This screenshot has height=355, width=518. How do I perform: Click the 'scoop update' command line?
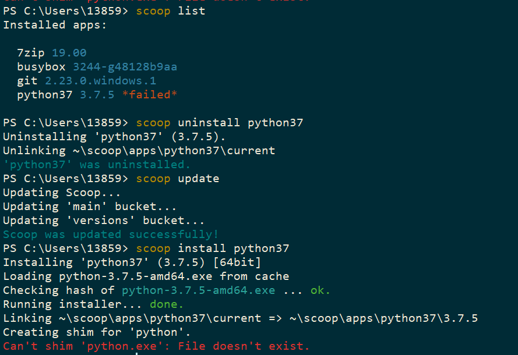[x=111, y=179]
